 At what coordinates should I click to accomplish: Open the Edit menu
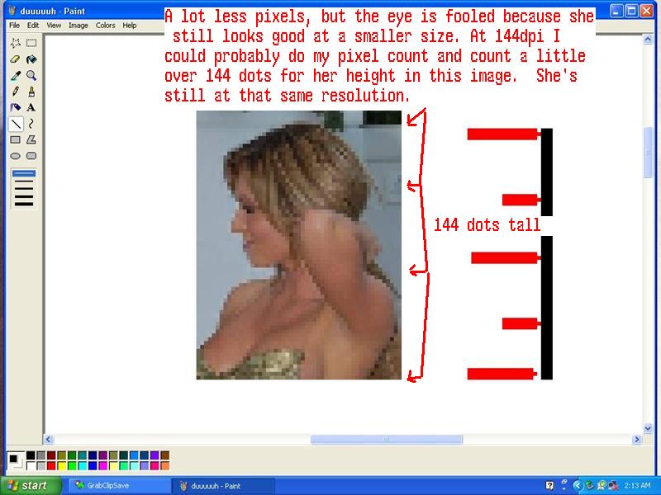point(33,26)
